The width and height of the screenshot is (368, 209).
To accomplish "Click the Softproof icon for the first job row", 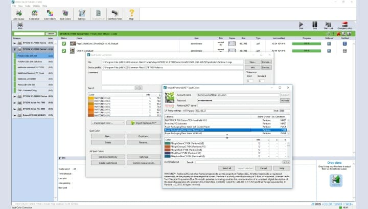I will coord(329,44).
